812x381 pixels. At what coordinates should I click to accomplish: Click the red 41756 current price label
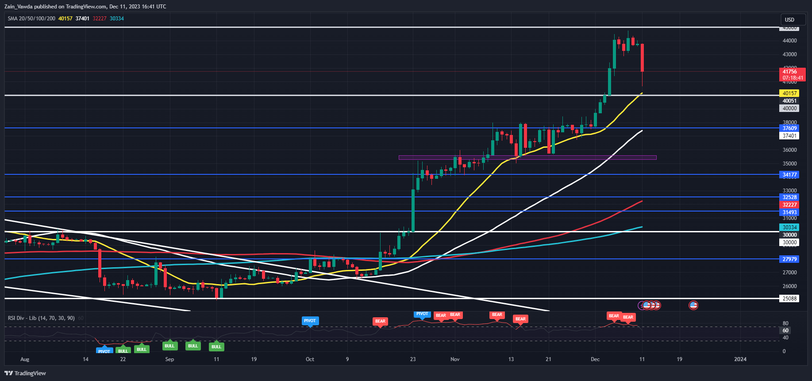click(x=792, y=71)
